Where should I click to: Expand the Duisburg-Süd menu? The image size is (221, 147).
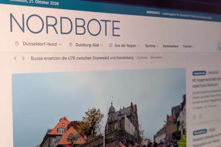tap(89, 45)
